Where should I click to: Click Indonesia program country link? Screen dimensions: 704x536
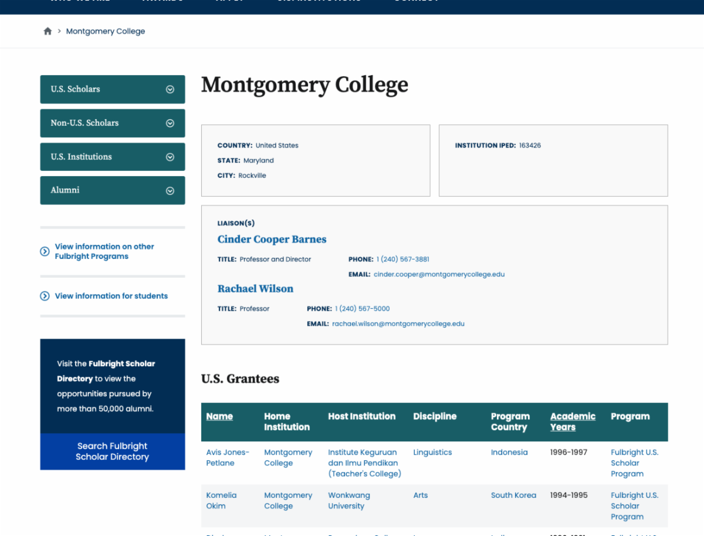coord(509,452)
